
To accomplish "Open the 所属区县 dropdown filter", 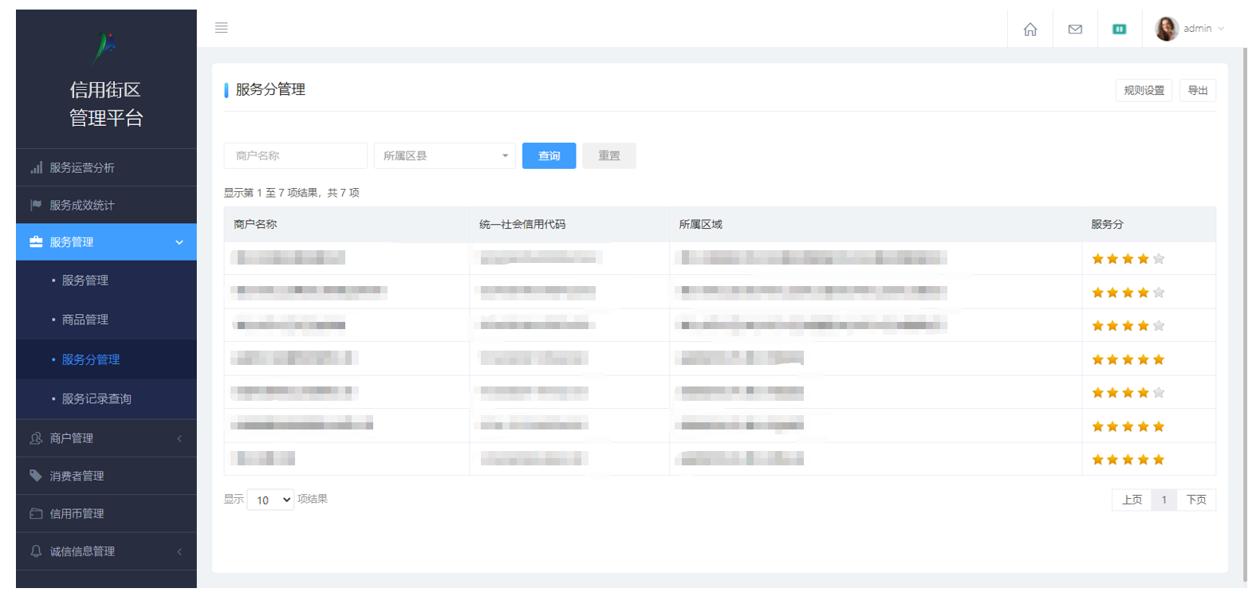I will pyautogui.click(x=444, y=156).
